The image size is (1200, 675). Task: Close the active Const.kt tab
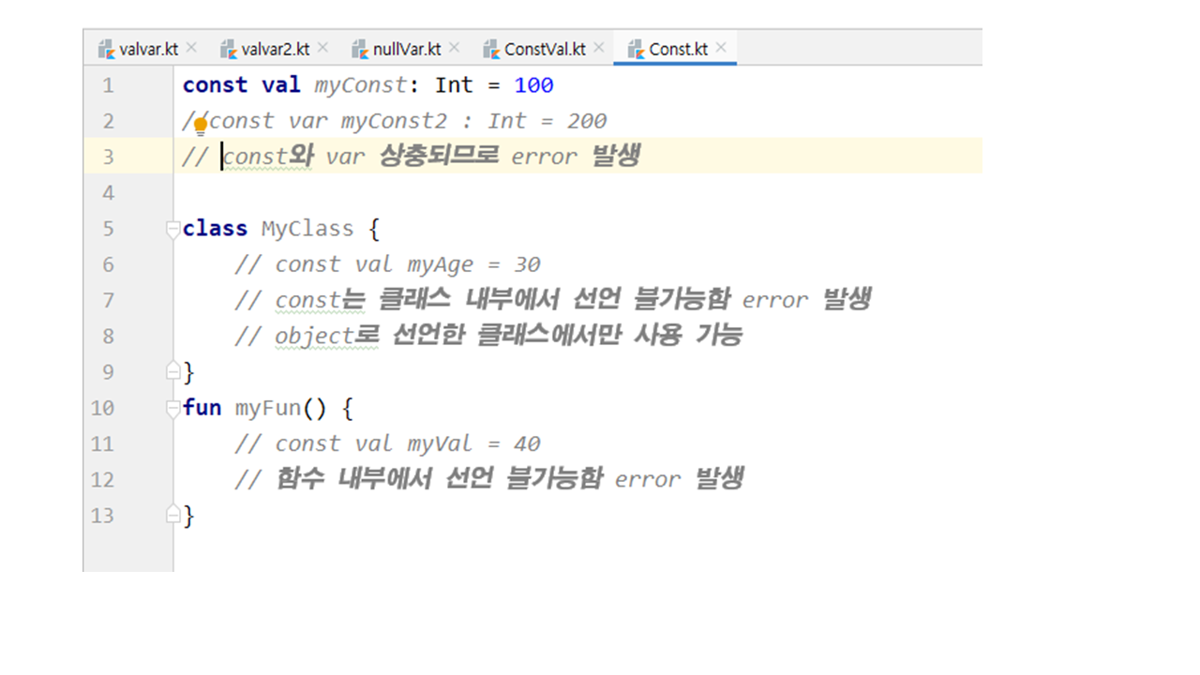[x=721, y=48]
